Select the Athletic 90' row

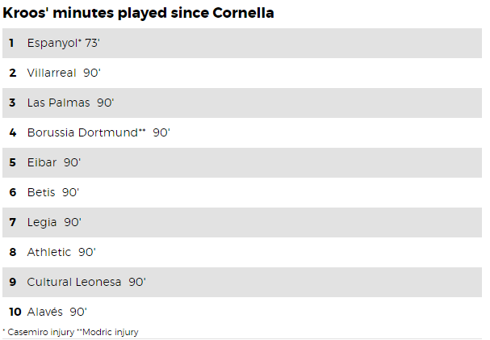pos(242,252)
